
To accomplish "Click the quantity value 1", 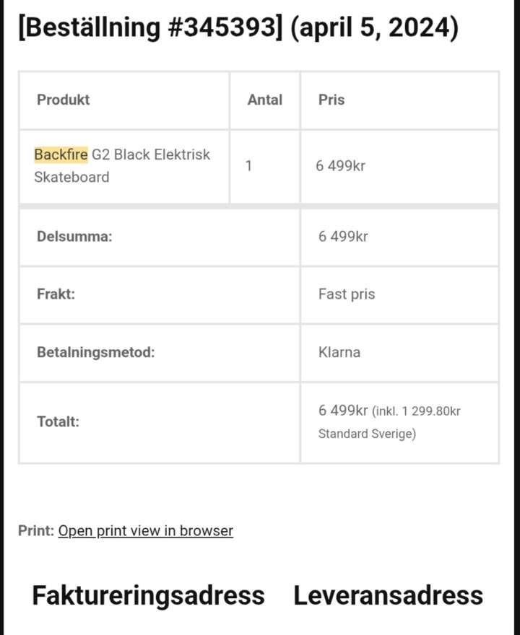I will click(248, 166).
